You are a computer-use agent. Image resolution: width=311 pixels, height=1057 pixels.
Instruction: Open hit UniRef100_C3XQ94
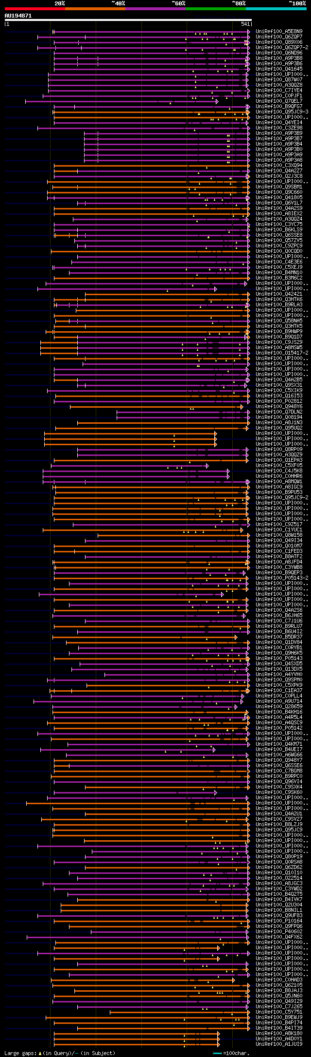point(279,166)
